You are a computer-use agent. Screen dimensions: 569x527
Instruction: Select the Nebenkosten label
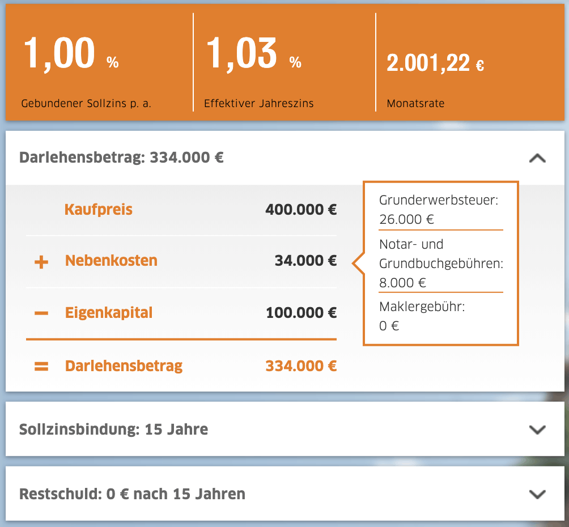(x=111, y=261)
